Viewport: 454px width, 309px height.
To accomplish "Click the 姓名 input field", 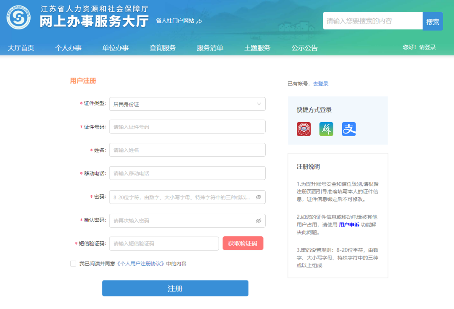I will click(187, 150).
